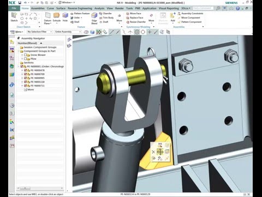Uncheck the PE-N000478 component checkbox
This screenshot has height=197, width=262.
click(26, 71)
